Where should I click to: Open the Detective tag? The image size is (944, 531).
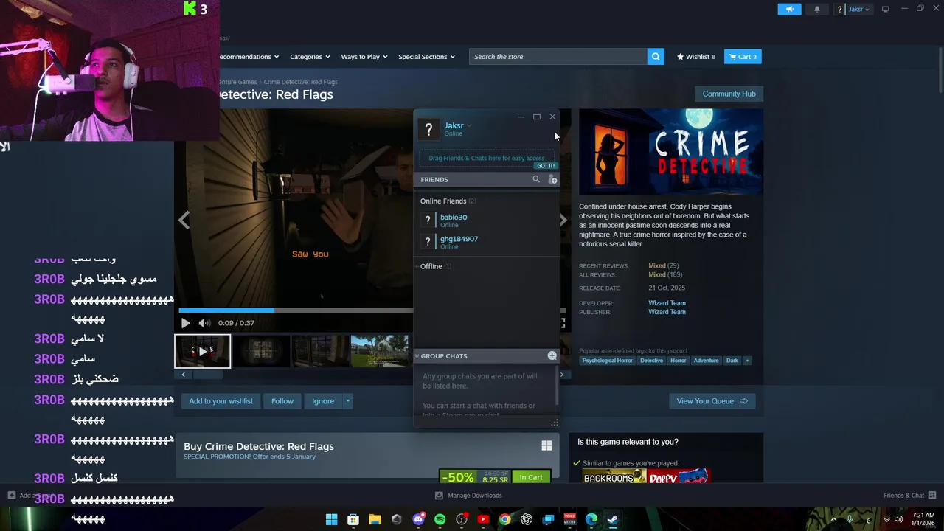[651, 361]
